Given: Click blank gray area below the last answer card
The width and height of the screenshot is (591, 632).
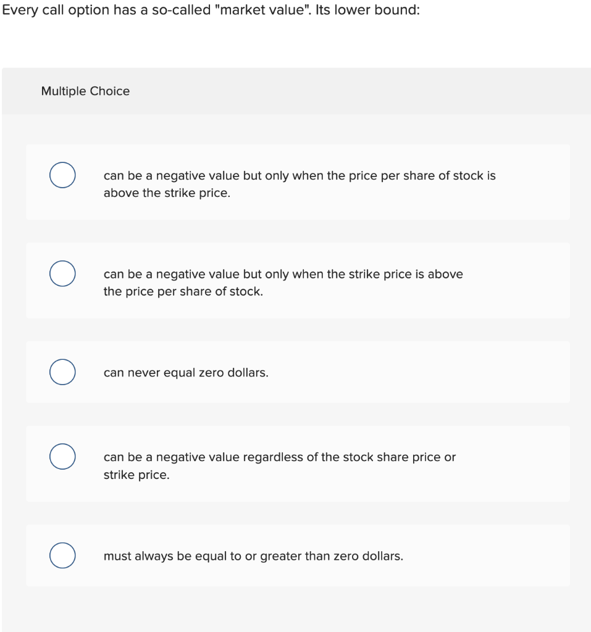Looking at the screenshot, I should point(296,609).
